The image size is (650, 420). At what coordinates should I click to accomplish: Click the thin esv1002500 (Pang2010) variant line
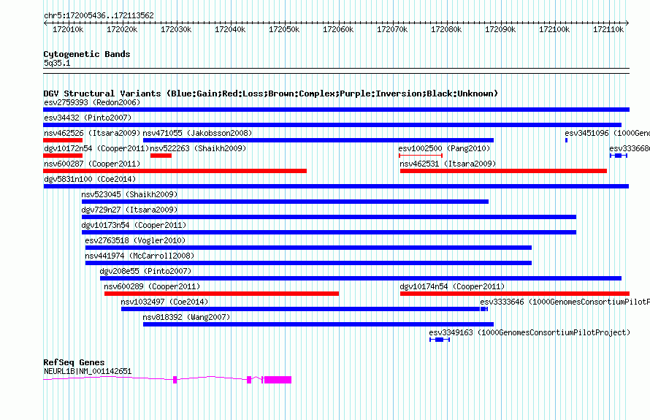click(421, 156)
